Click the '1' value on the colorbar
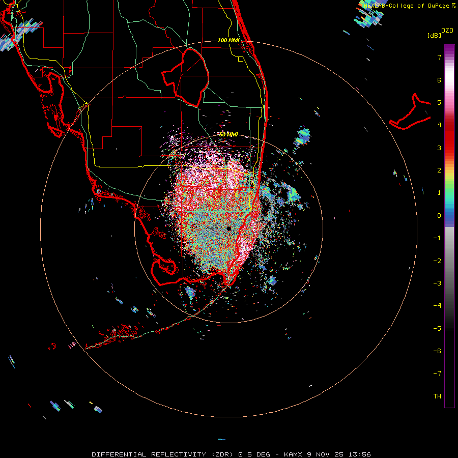 [439, 193]
